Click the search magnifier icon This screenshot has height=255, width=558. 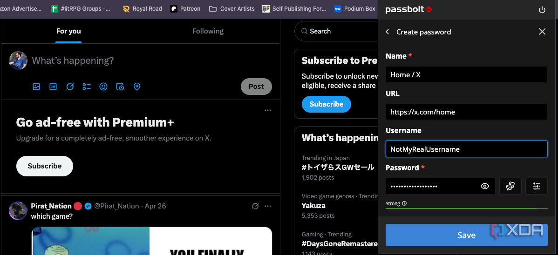point(304,31)
